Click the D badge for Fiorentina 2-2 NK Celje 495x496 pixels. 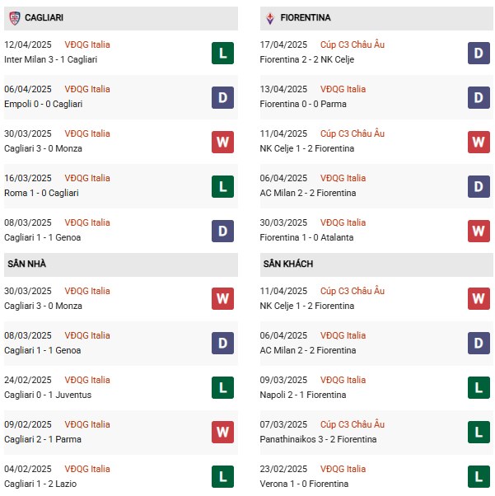pos(479,53)
